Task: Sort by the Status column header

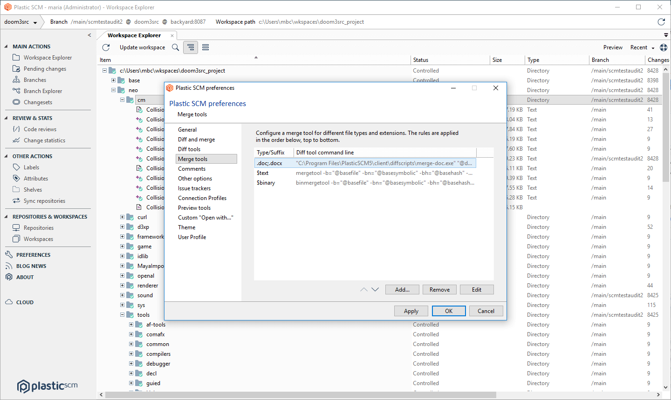Action: click(450, 60)
